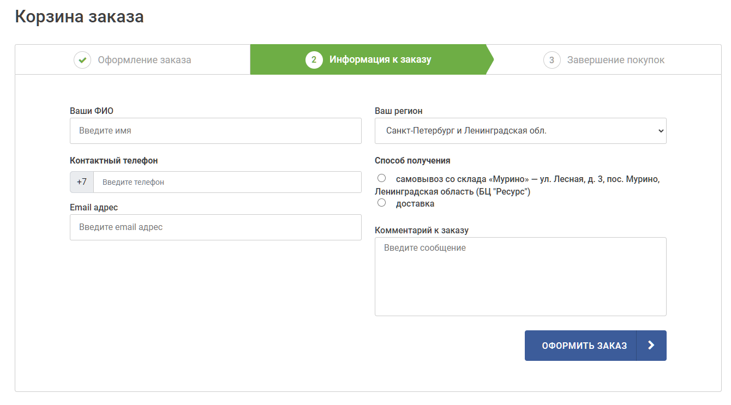Click the +7 phone prefix box

pos(82,182)
